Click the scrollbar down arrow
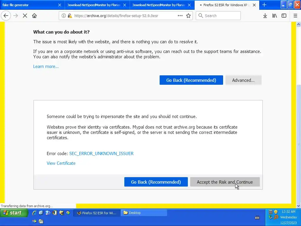The image size is (301, 226). pyautogui.click(x=299, y=206)
